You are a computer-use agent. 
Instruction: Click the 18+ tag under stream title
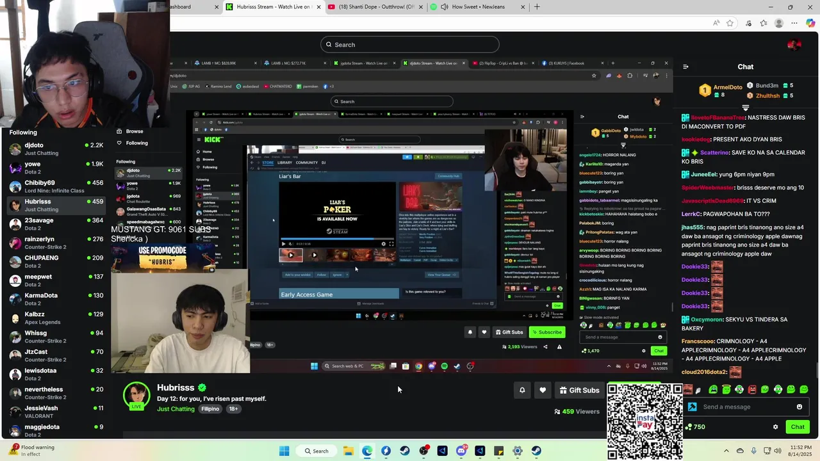pyautogui.click(x=233, y=409)
